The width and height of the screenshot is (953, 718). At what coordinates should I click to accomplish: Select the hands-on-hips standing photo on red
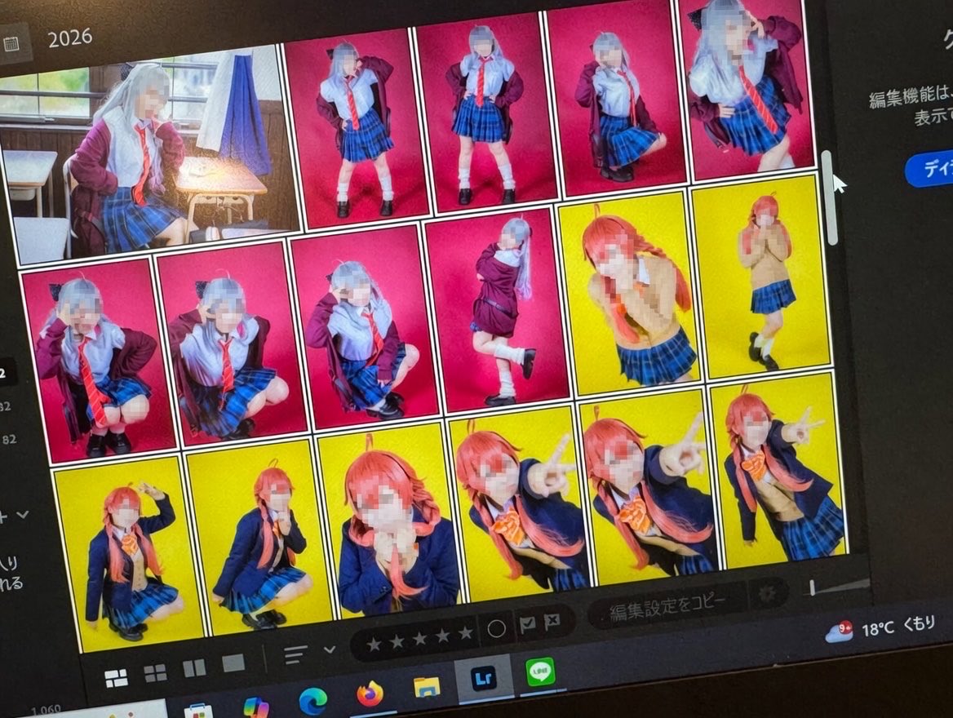pos(485,113)
